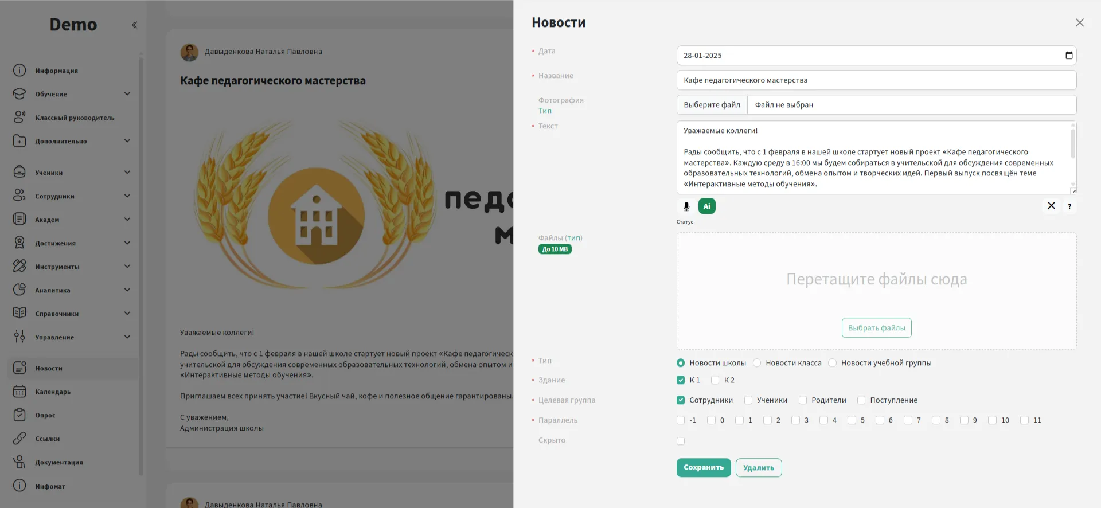
Task: Open Документация in the sidebar
Action: 58,462
